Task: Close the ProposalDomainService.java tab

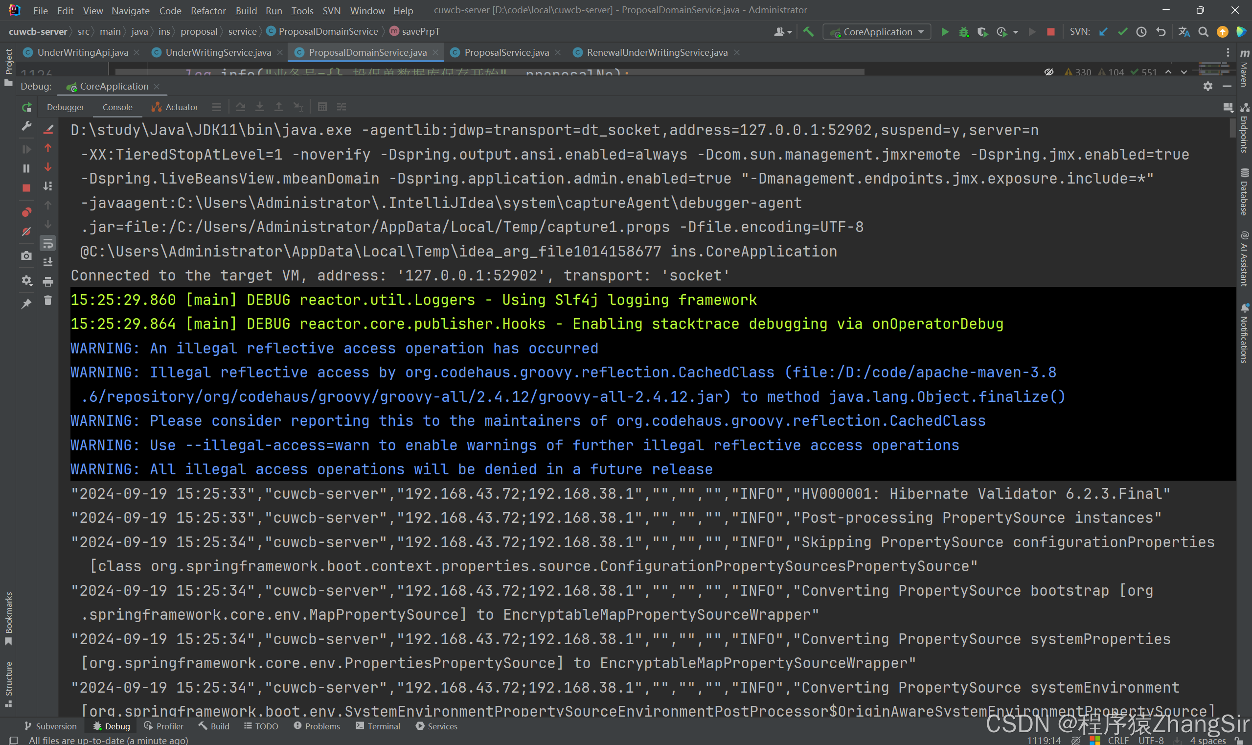Action: click(435, 52)
